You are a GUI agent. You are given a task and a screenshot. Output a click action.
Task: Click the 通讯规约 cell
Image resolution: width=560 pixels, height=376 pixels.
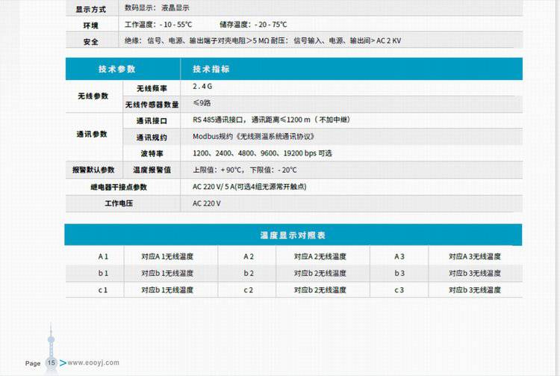(x=152, y=138)
